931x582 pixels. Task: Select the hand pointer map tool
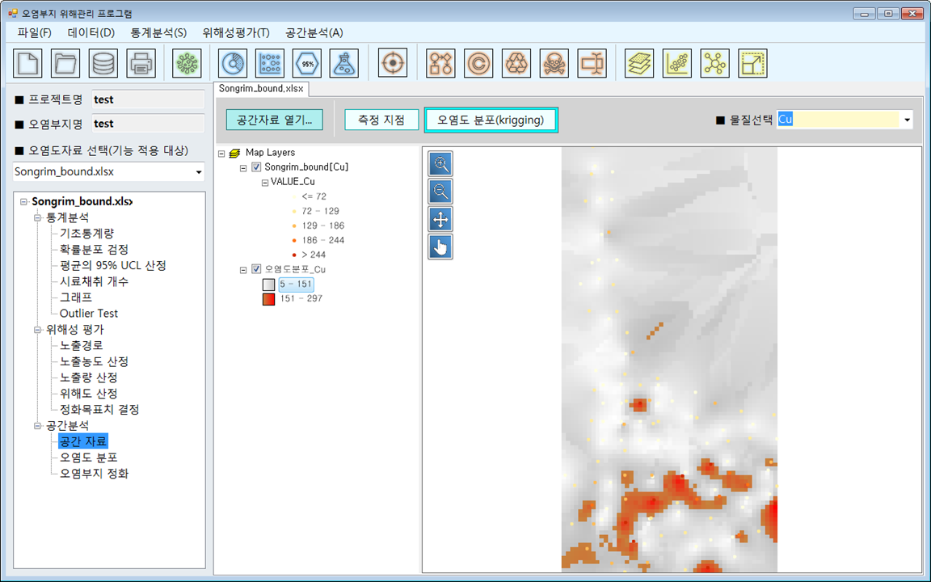coord(440,247)
